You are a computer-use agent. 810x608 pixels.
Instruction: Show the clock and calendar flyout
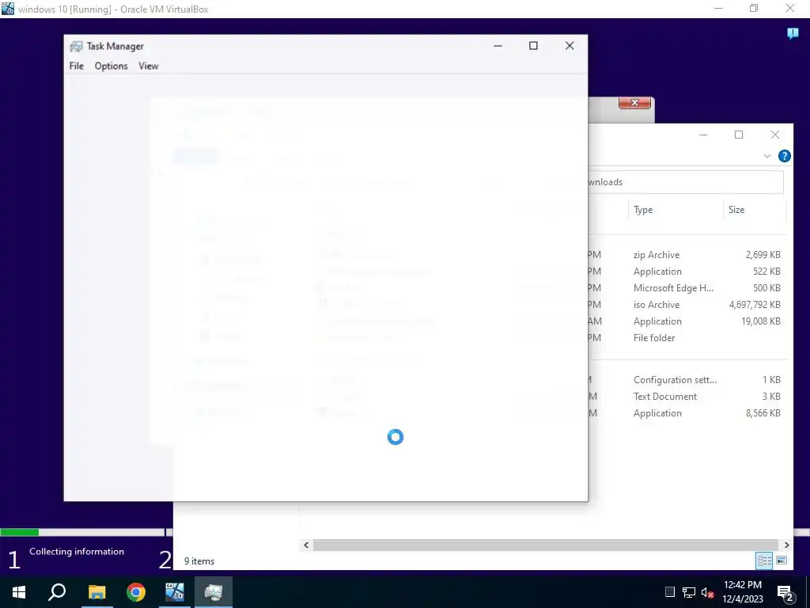click(x=742, y=592)
